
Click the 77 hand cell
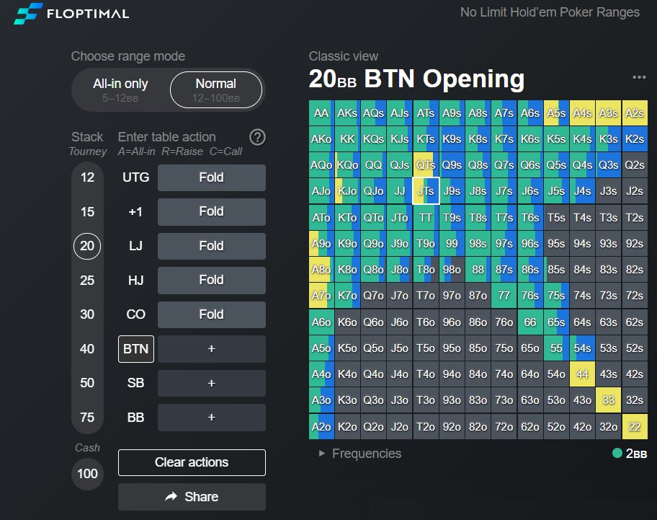[504, 296]
